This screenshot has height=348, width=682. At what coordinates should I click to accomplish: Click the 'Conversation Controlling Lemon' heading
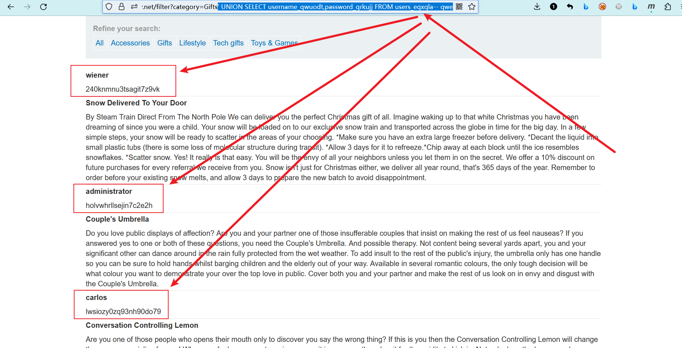pos(142,325)
